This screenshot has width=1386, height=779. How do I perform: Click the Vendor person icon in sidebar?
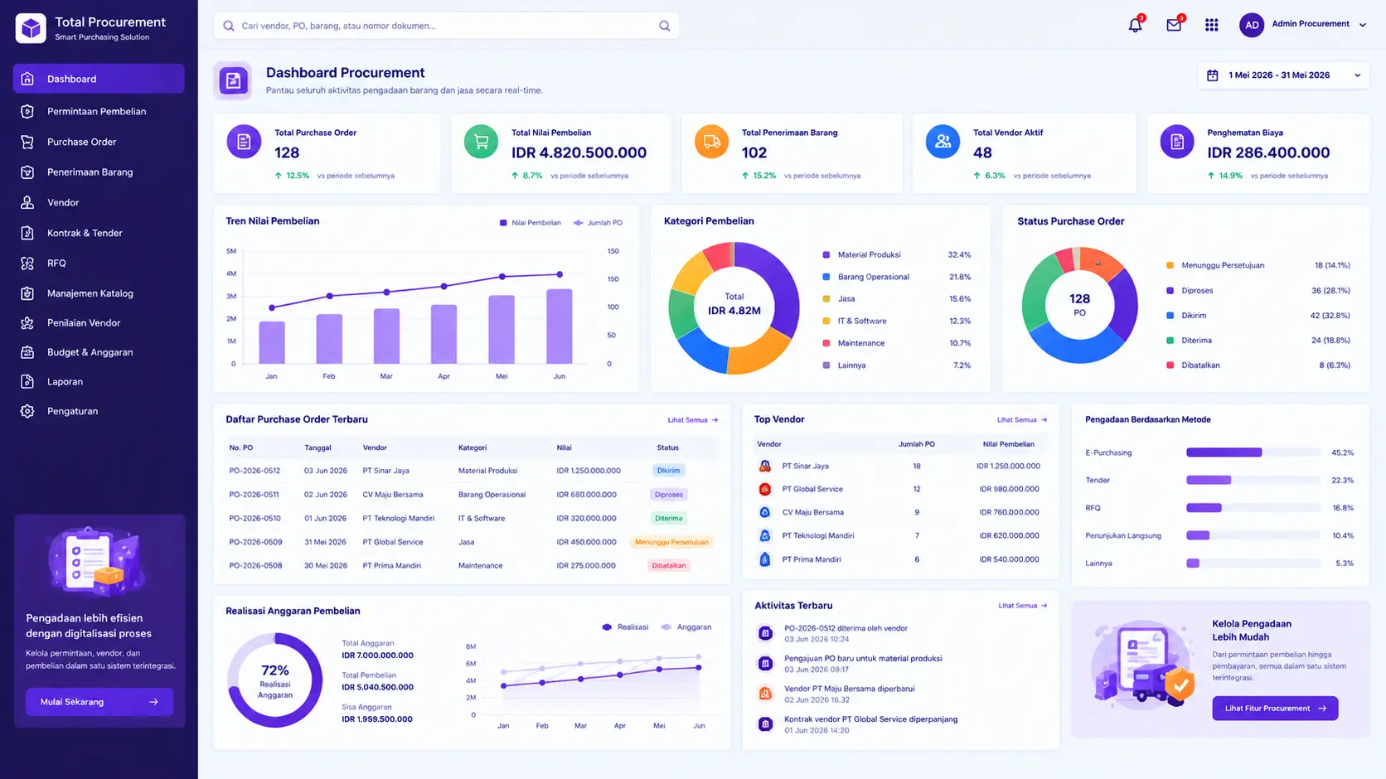27,202
